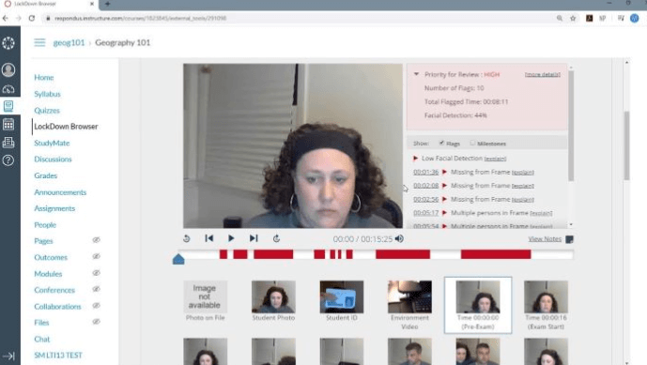The image size is (647, 365).
Task: Rewind video with the skip back icon
Action: (187, 238)
